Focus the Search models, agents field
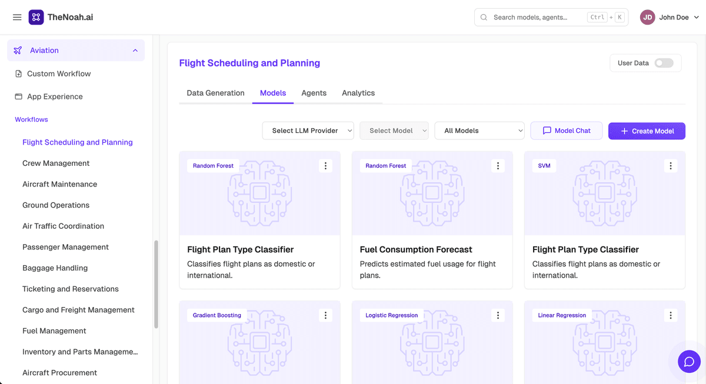Image resolution: width=706 pixels, height=384 pixels. coord(551,17)
